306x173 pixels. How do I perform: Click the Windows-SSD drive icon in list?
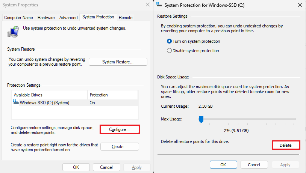(16, 102)
